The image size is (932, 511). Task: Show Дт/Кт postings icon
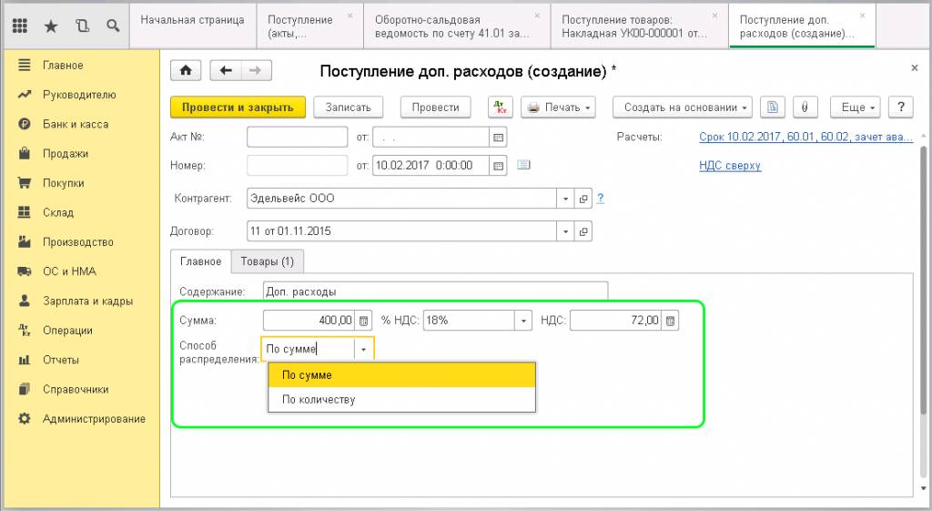pos(500,107)
